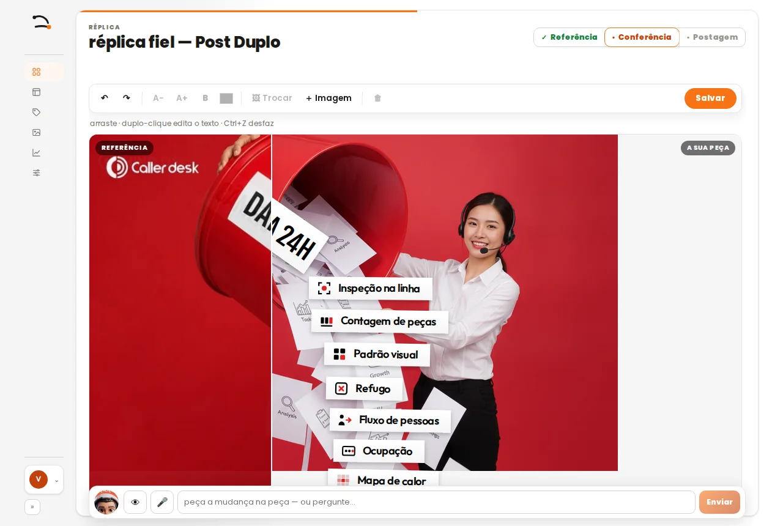Select the Padrão visual label

point(377,355)
